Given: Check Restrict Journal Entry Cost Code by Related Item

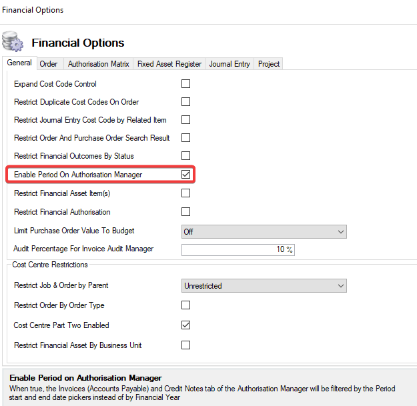Looking at the screenshot, I should click(x=186, y=120).
